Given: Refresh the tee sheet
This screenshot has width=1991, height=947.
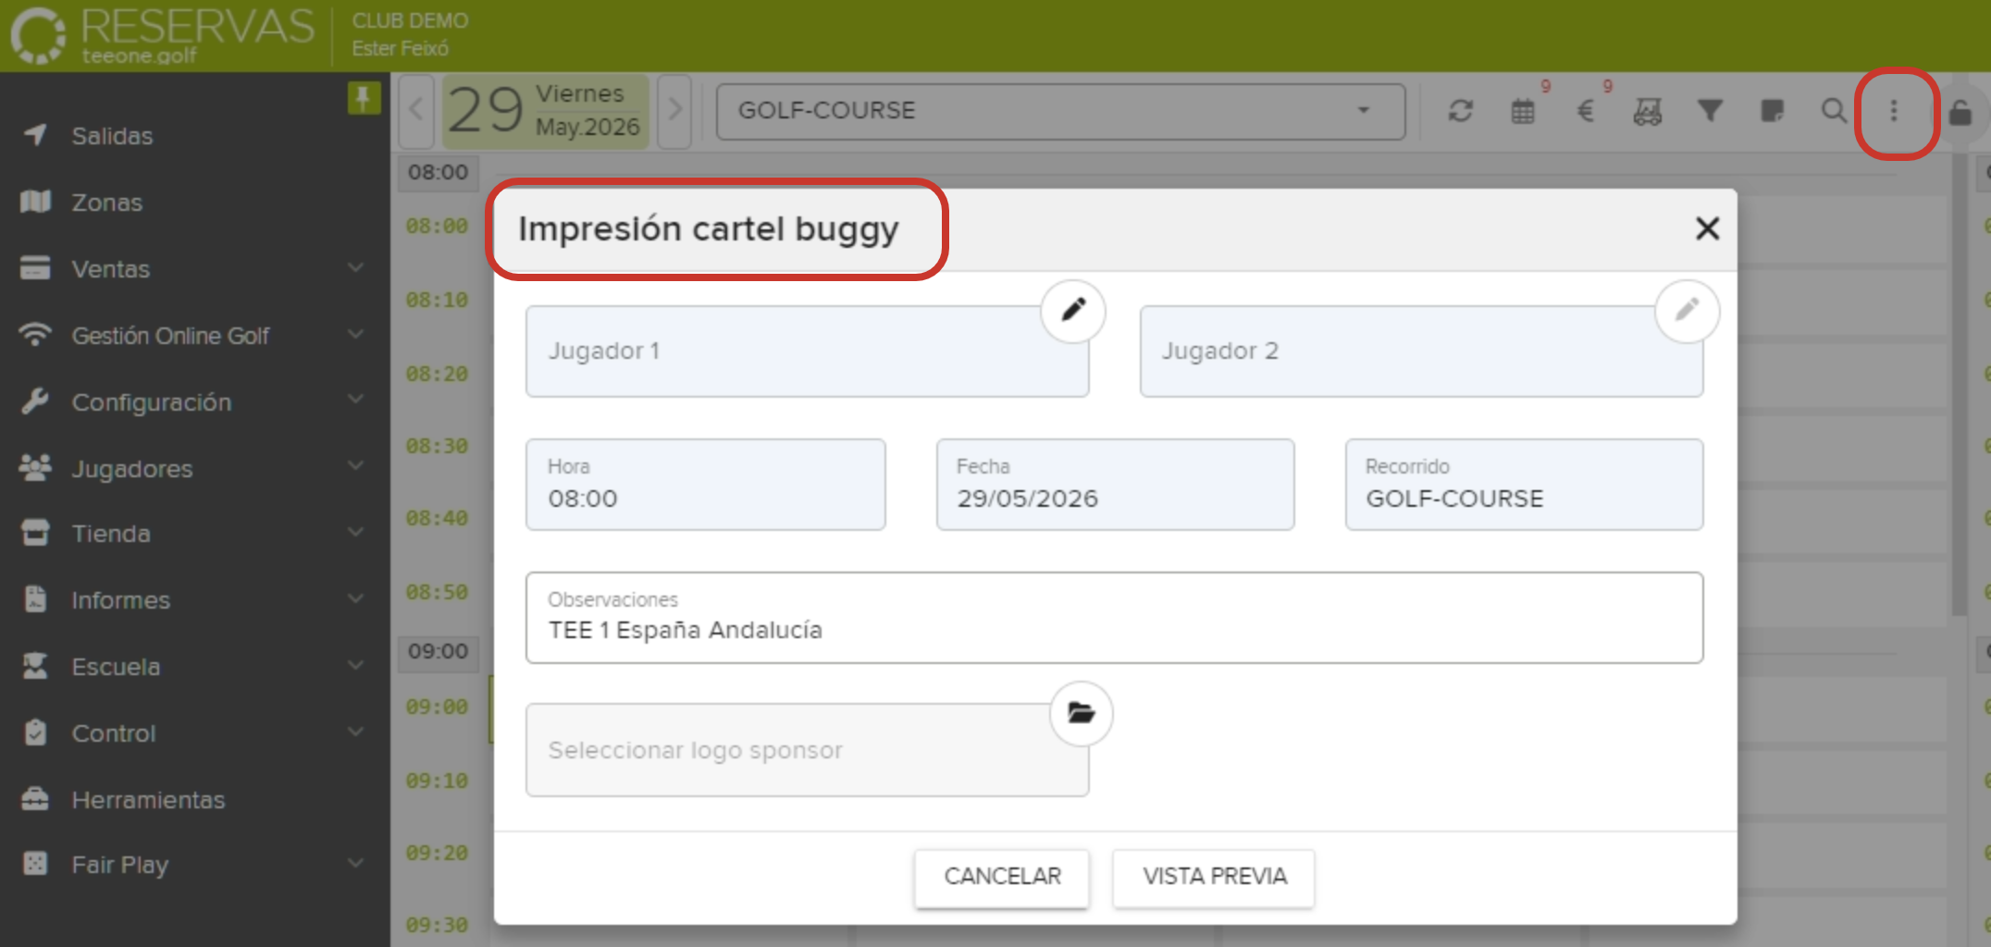Looking at the screenshot, I should coord(1460,111).
